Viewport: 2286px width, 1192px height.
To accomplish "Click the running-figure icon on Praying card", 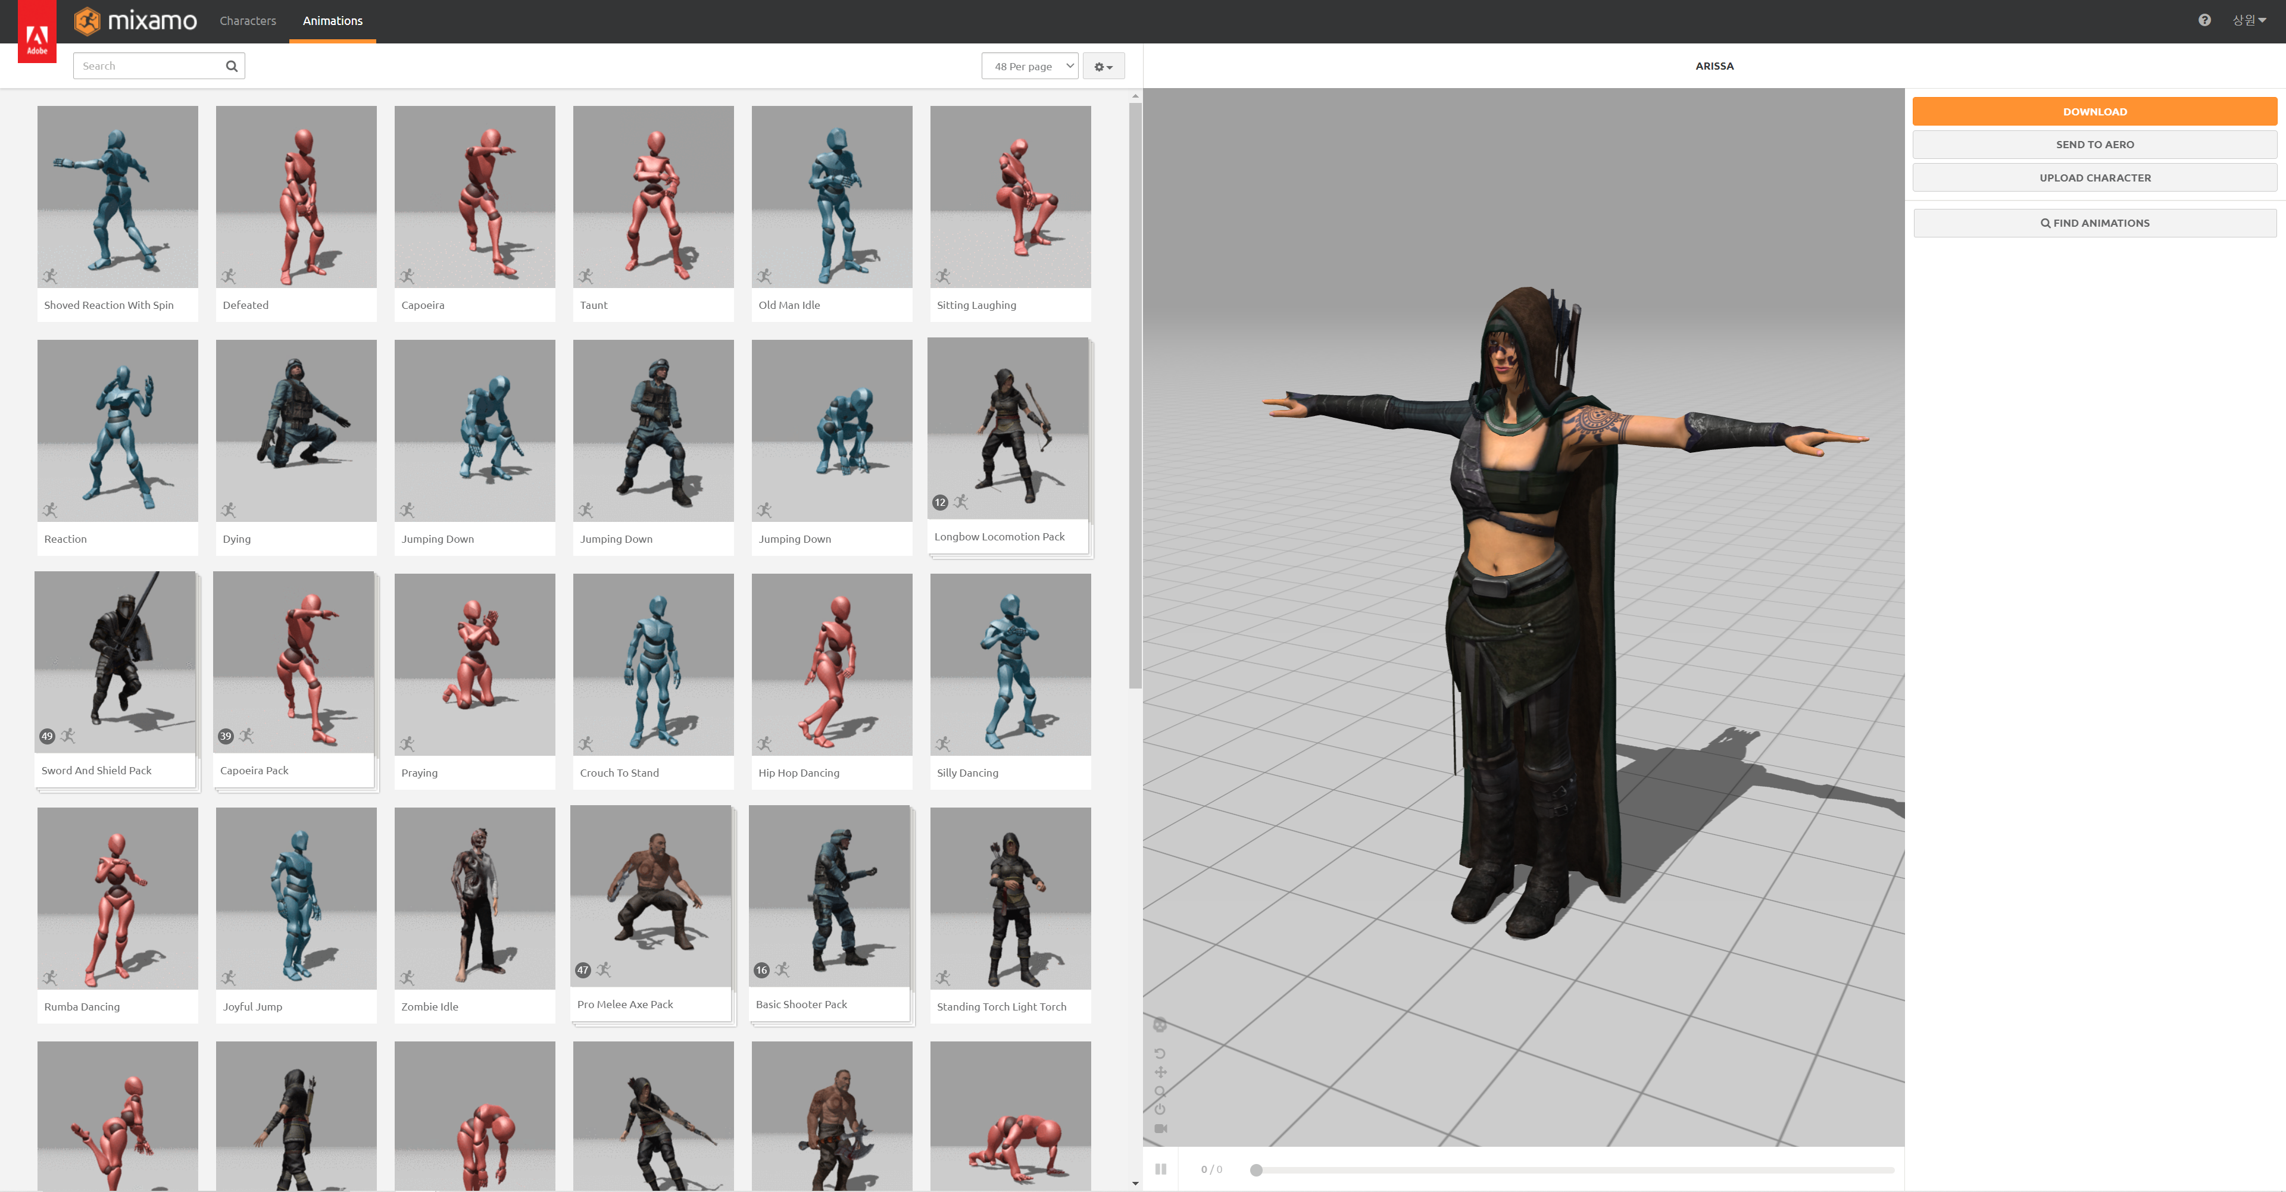I will pos(407,743).
